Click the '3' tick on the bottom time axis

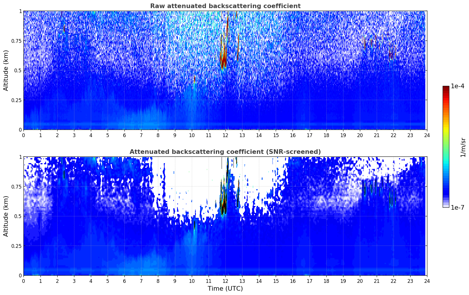tap(74, 281)
